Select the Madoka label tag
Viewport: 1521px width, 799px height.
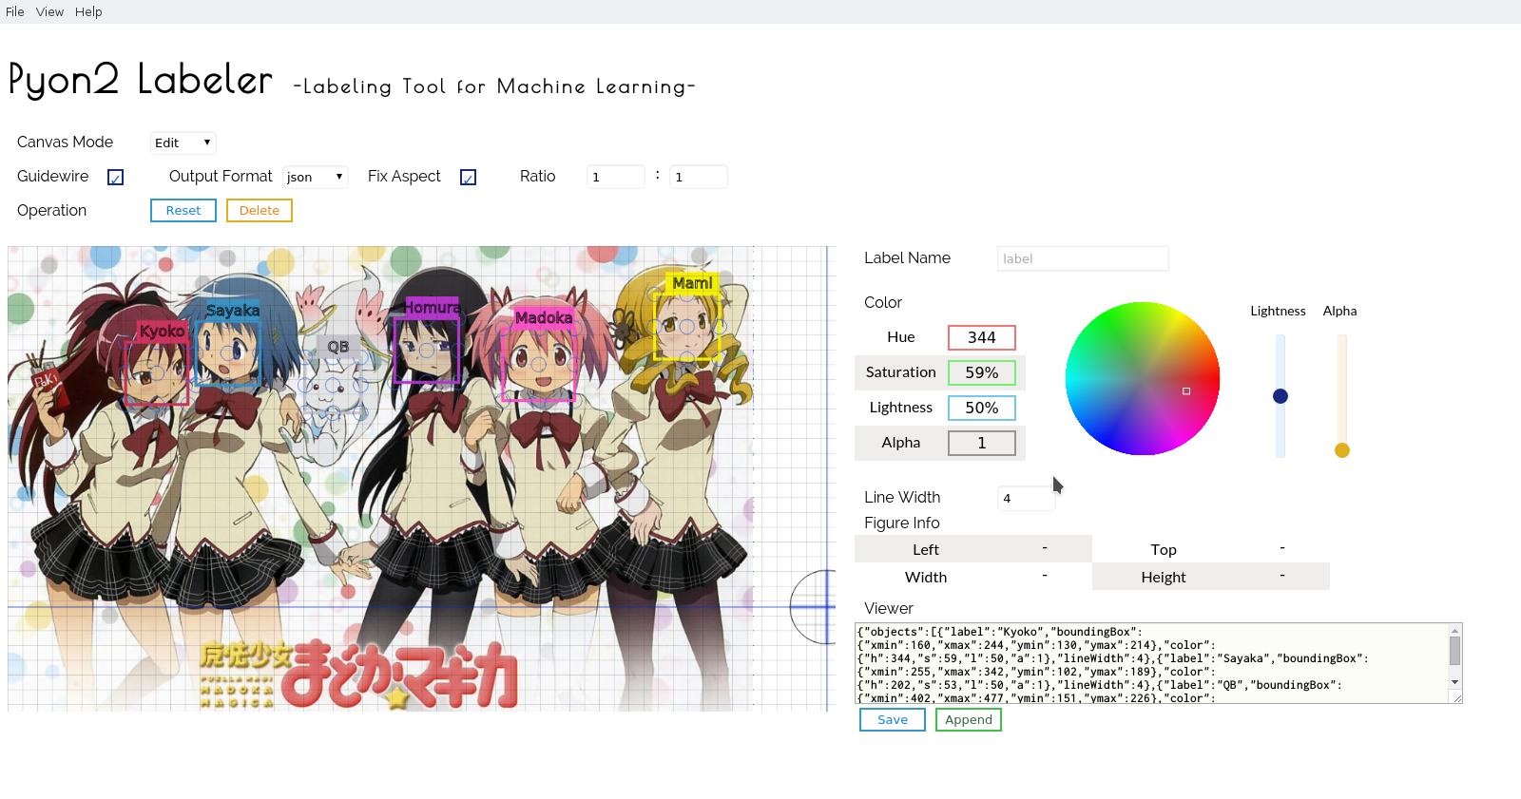click(544, 317)
